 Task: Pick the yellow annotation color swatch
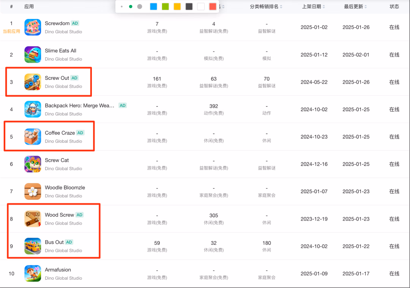[x=177, y=6]
